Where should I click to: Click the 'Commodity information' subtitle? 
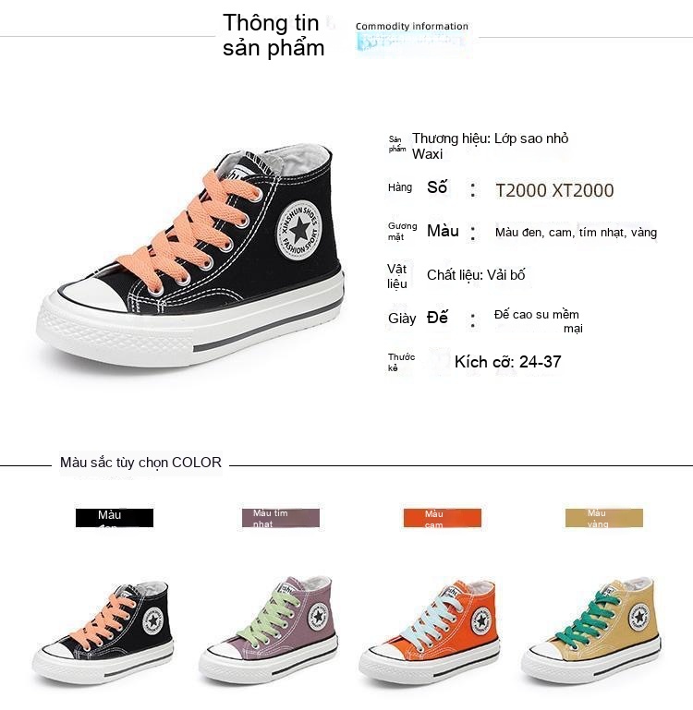(411, 26)
